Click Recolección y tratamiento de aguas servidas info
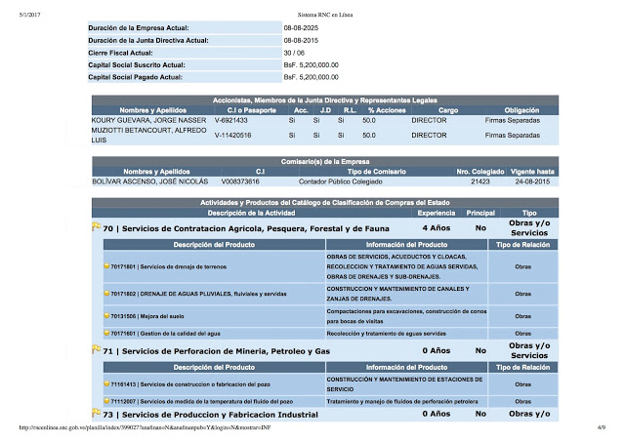 387,334
